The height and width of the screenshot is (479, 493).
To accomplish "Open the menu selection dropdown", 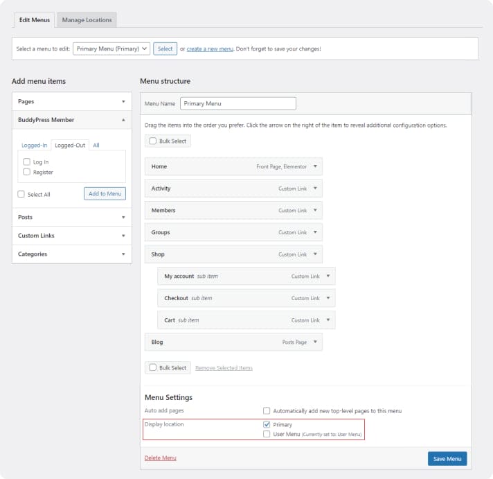I will pyautogui.click(x=111, y=49).
